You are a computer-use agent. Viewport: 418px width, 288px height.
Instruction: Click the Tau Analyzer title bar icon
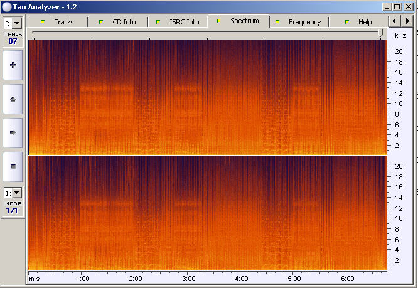[x=6, y=7]
